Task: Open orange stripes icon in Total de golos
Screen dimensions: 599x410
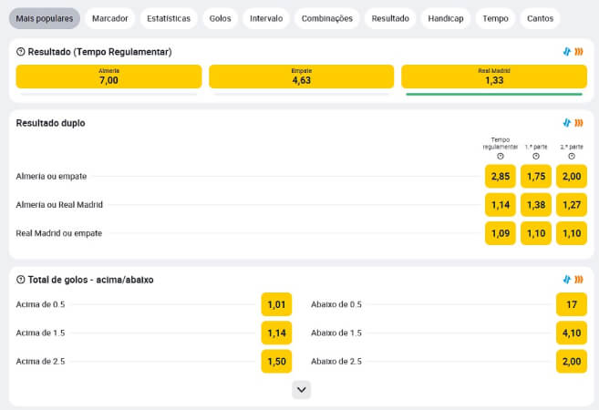Action: pos(579,280)
